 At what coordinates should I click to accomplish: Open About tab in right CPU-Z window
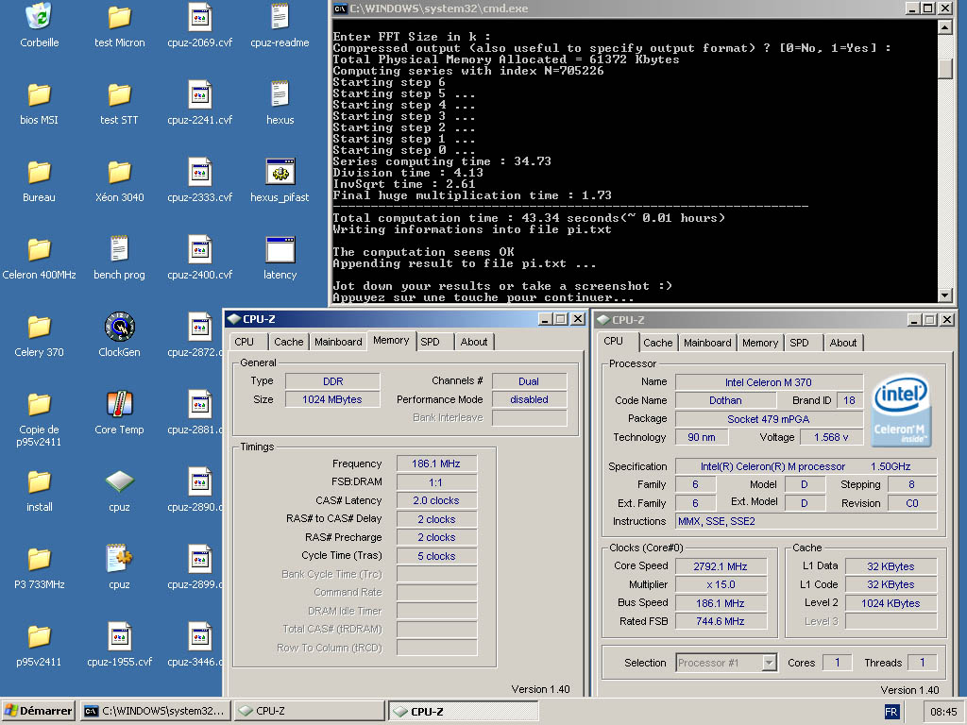843,343
